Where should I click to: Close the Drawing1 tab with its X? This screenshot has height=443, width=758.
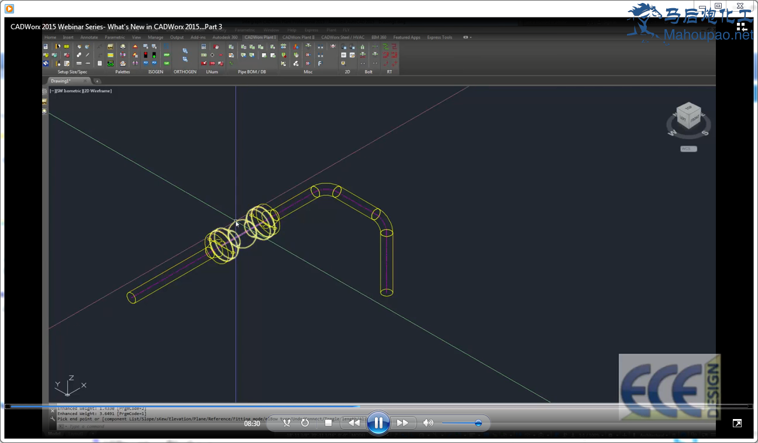coord(85,81)
